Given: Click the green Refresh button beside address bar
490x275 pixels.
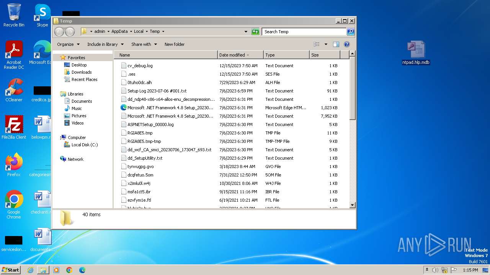Looking at the screenshot, I should pyautogui.click(x=255, y=32).
